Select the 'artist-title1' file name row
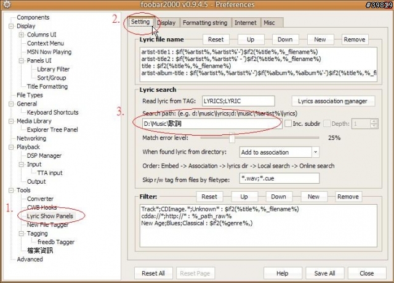The height and width of the screenshot is (283, 394). tap(230, 52)
